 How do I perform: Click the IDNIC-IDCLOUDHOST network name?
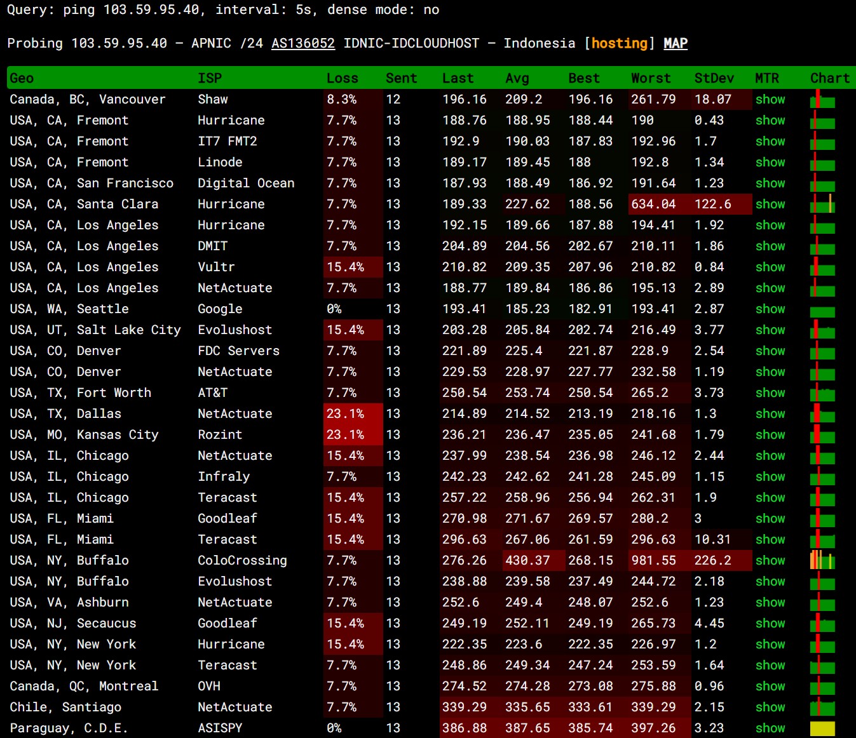[411, 43]
